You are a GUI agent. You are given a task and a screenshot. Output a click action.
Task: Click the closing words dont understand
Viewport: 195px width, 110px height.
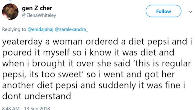37,96
